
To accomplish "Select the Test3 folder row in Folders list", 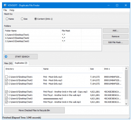I will tap(53, 41).
